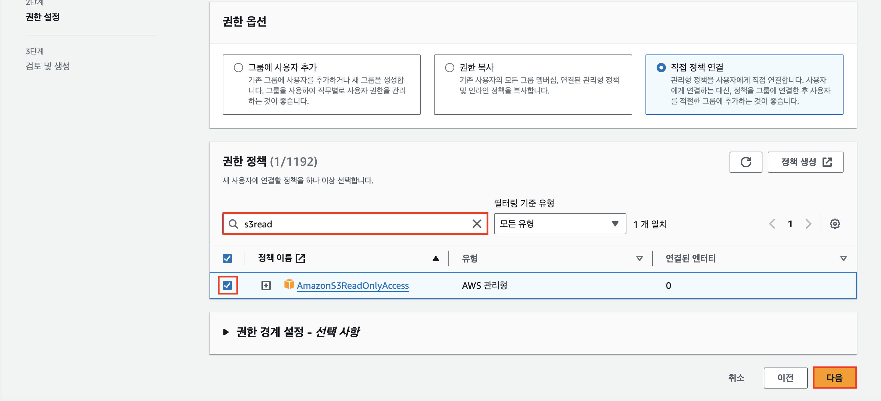Toggle the select-all policies header checkbox

pyautogui.click(x=227, y=258)
